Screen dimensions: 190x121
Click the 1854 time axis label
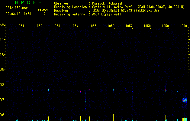pyautogui.click(x=75, y=26)
